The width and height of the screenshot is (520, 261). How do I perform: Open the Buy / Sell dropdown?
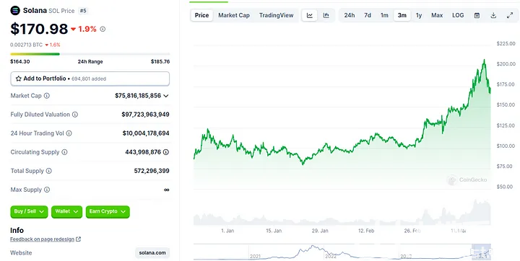click(x=29, y=212)
